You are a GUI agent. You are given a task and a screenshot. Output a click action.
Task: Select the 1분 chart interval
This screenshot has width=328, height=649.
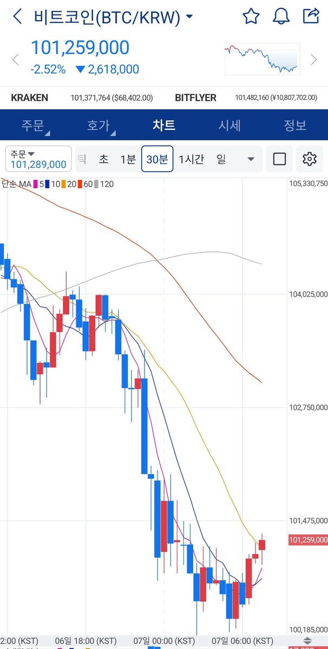[128, 159]
